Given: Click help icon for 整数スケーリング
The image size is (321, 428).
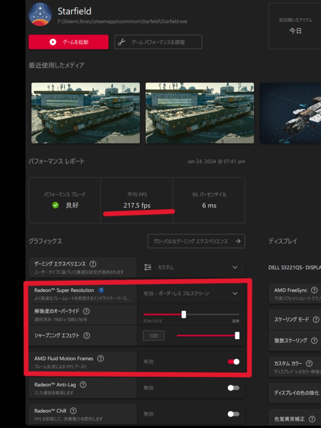Looking at the screenshot, I should 314,340.
